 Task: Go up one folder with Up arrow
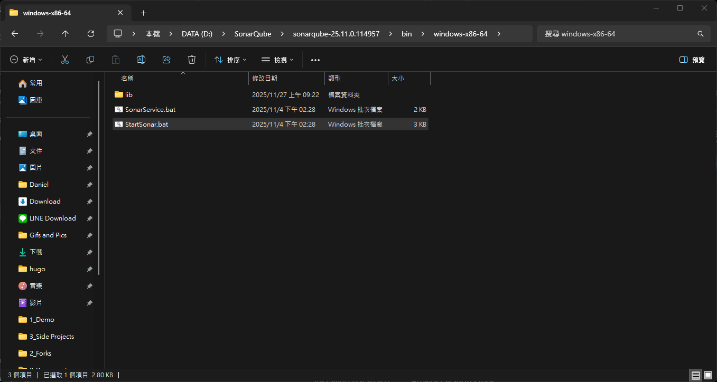tap(66, 34)
